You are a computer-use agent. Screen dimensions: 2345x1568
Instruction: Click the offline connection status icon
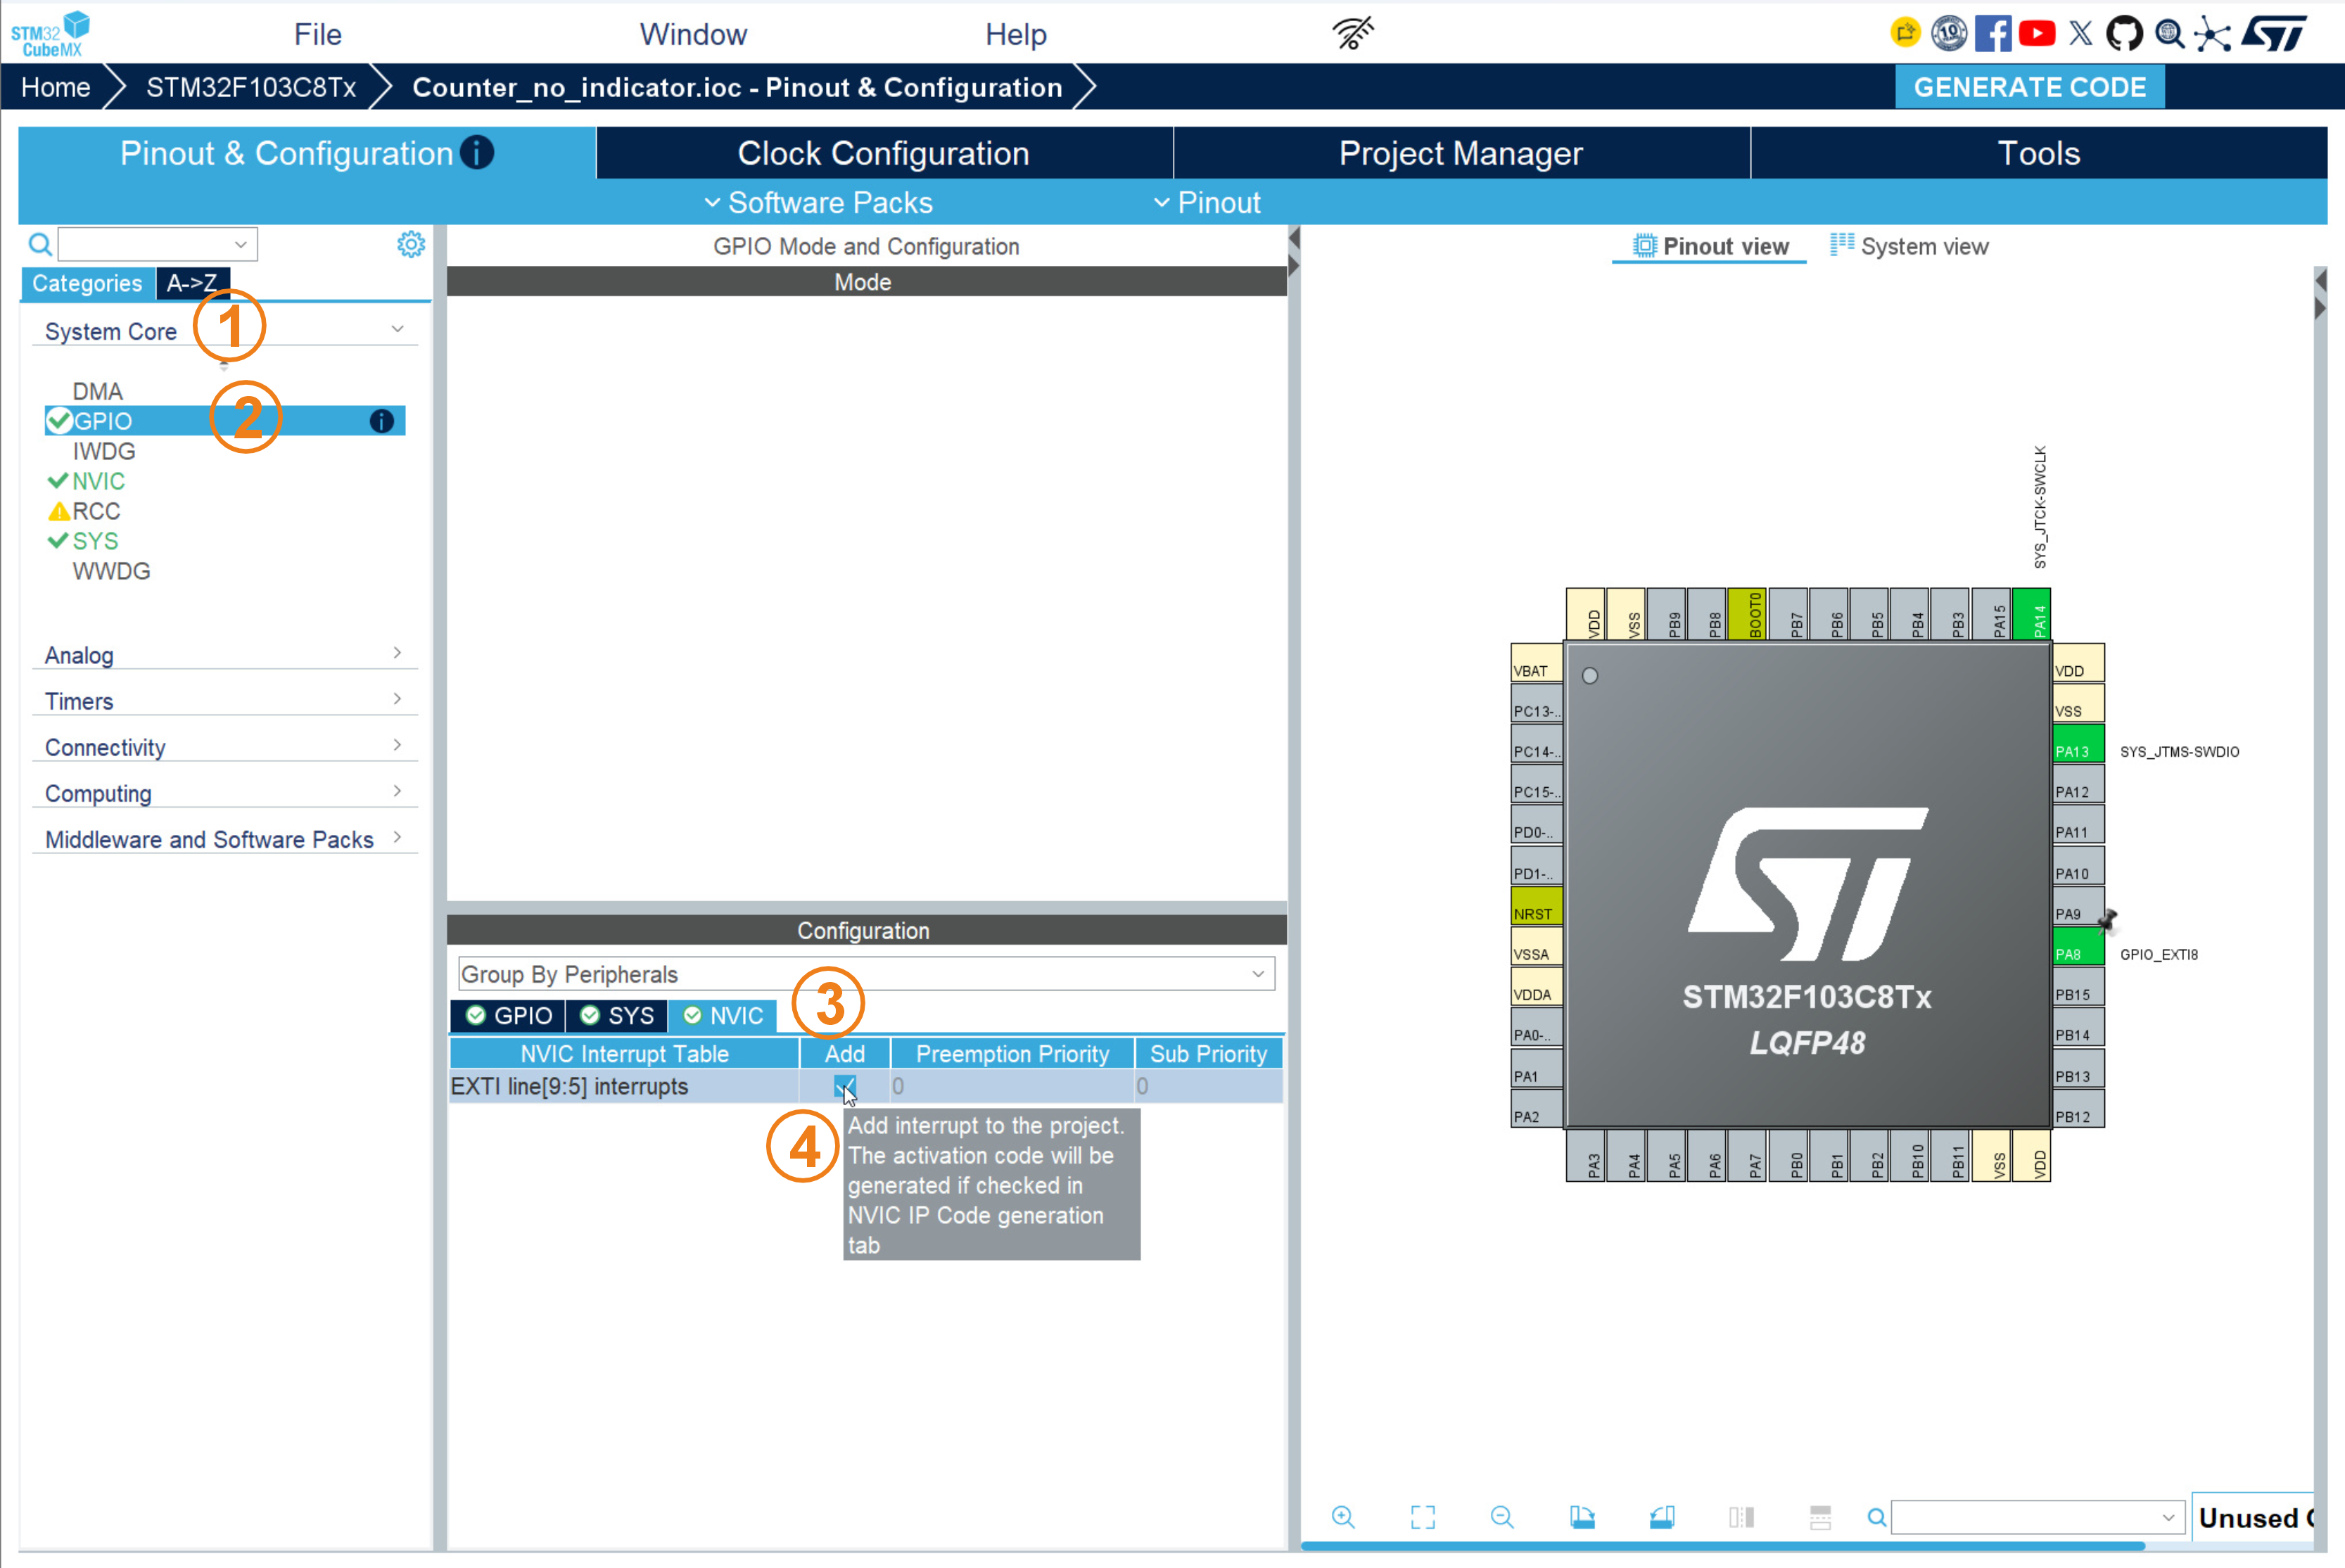(x=1353, y=33)
